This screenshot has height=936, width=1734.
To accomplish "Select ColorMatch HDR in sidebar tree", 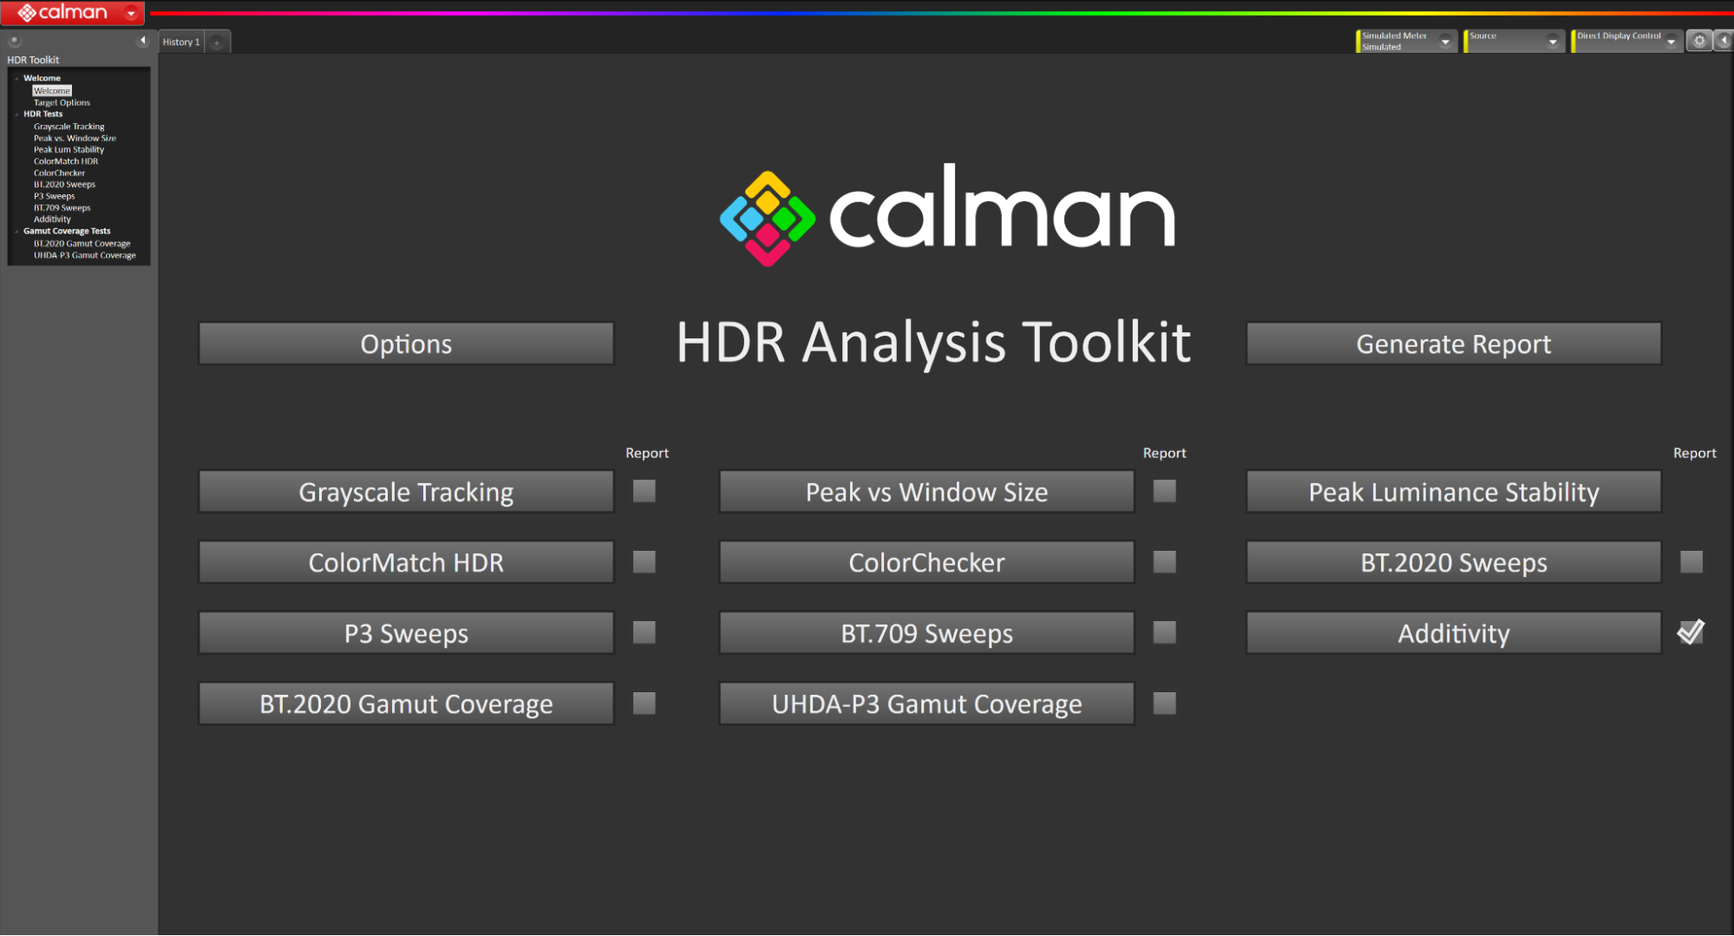I will [x=66, y=161].
